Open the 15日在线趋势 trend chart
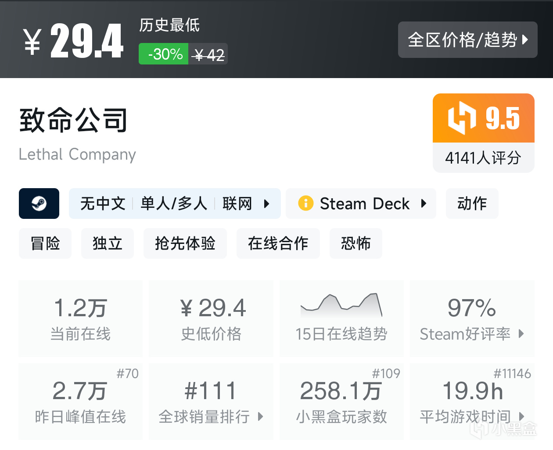The width and height of the screenshot is (553, 450). (341, 318)
